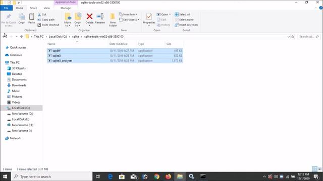Click Edit in the Open group

[161, 20]
